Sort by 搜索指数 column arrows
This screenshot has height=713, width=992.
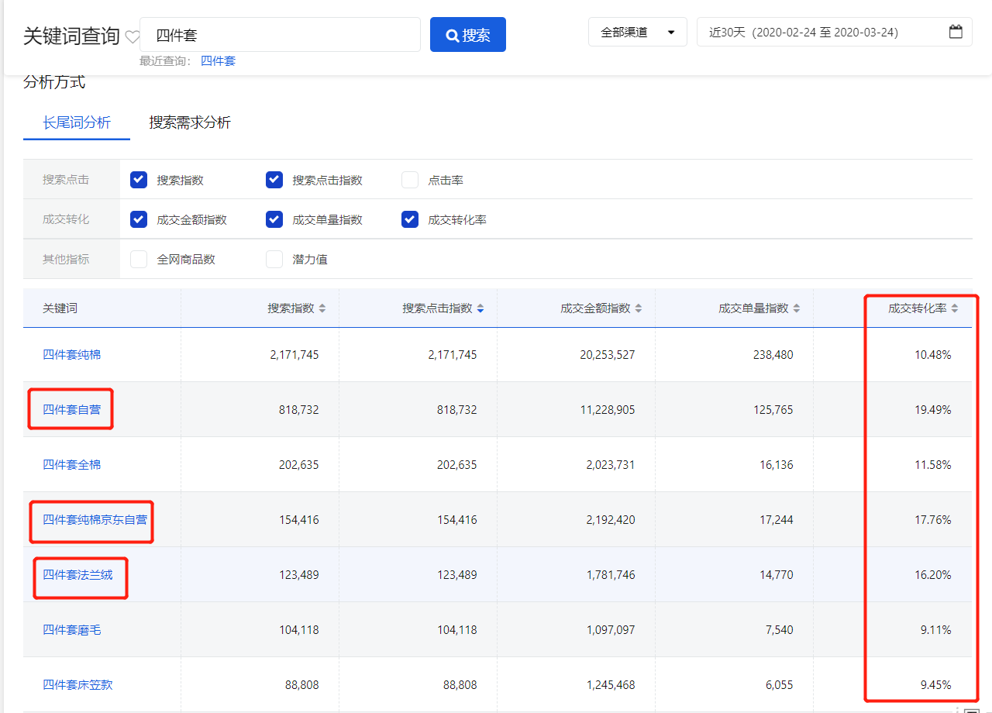[322, 308]
